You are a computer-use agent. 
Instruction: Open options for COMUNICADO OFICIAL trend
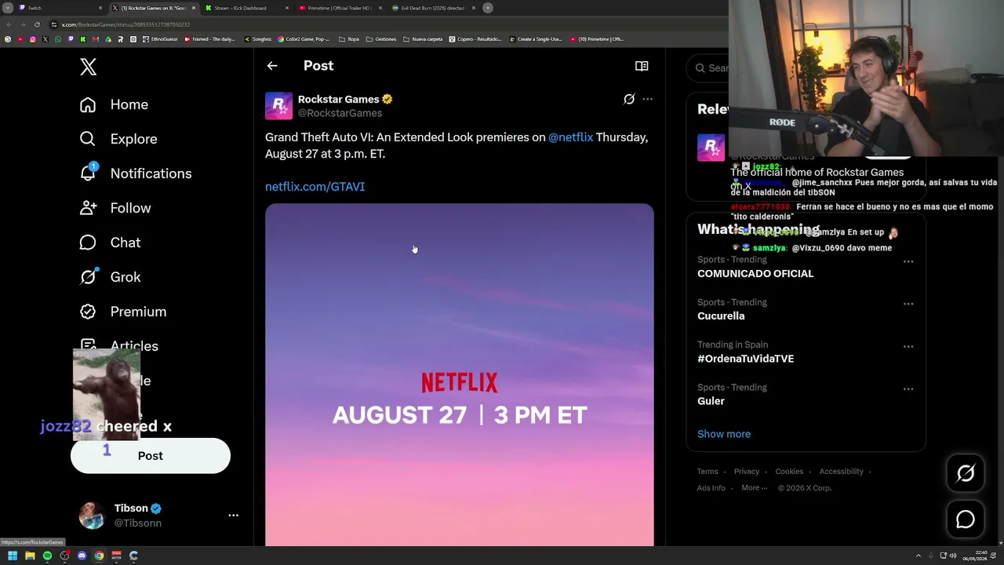click(908, 261)
